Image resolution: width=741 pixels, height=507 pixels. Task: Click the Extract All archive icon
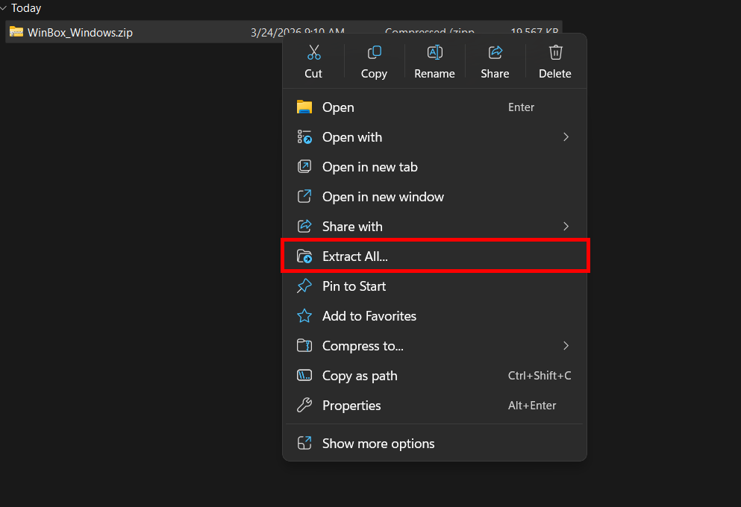[x=304, y=256]
